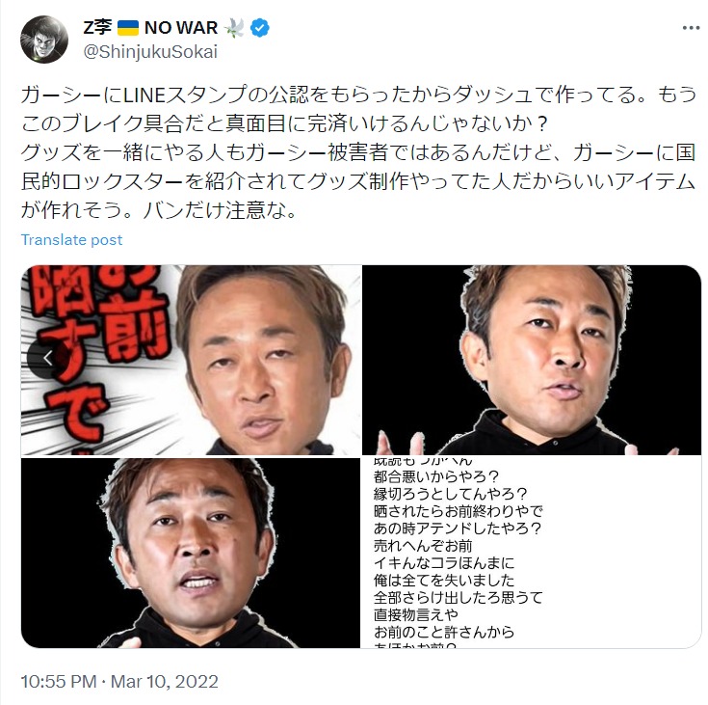Open the bottom-right image of Japanese text list
The height and width of the screenshot is (705, 708).
tap(532, 553)
